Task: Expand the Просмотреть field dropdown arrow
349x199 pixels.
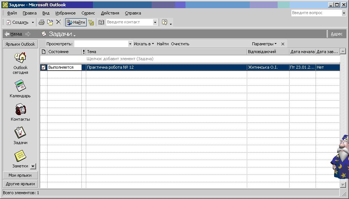Action: [130, 44]
